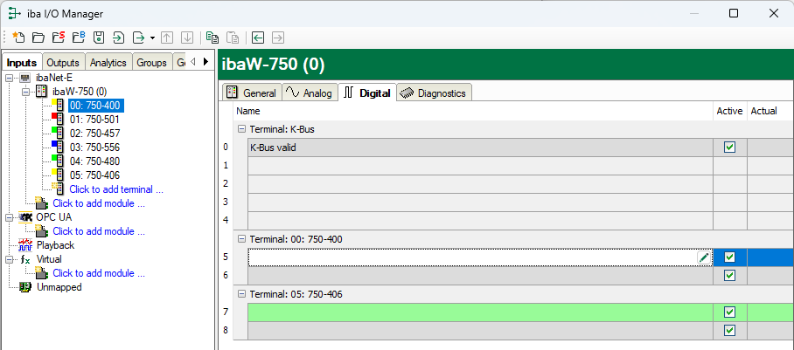Click the green name cell in row 7

(x=480, y=312)
